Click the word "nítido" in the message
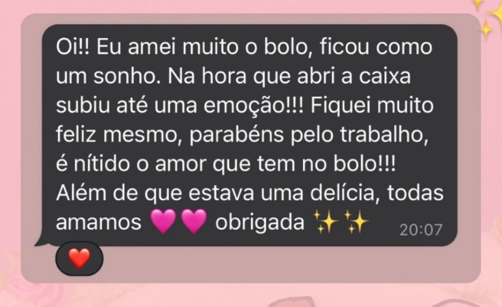The width and height of the screenshot is (502, 307). (x=102, y=164)
